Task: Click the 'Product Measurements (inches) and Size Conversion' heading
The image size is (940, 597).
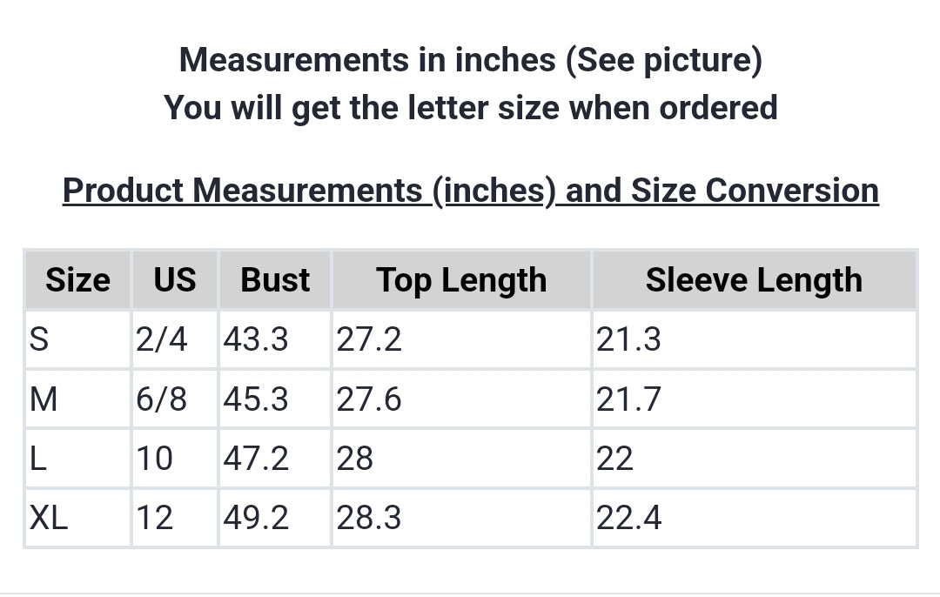Action: point(470,190)
